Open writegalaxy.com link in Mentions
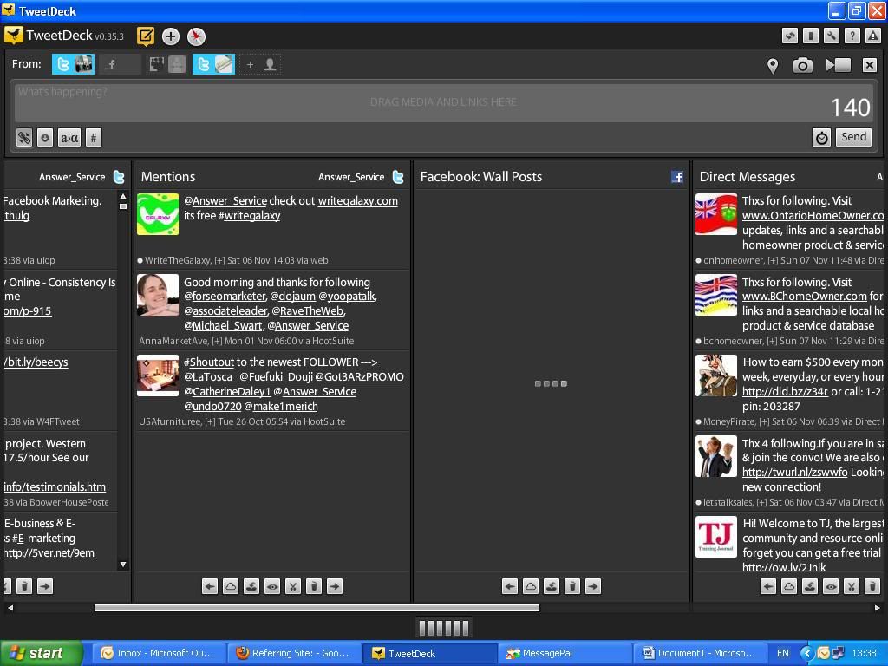 [357, 201]
